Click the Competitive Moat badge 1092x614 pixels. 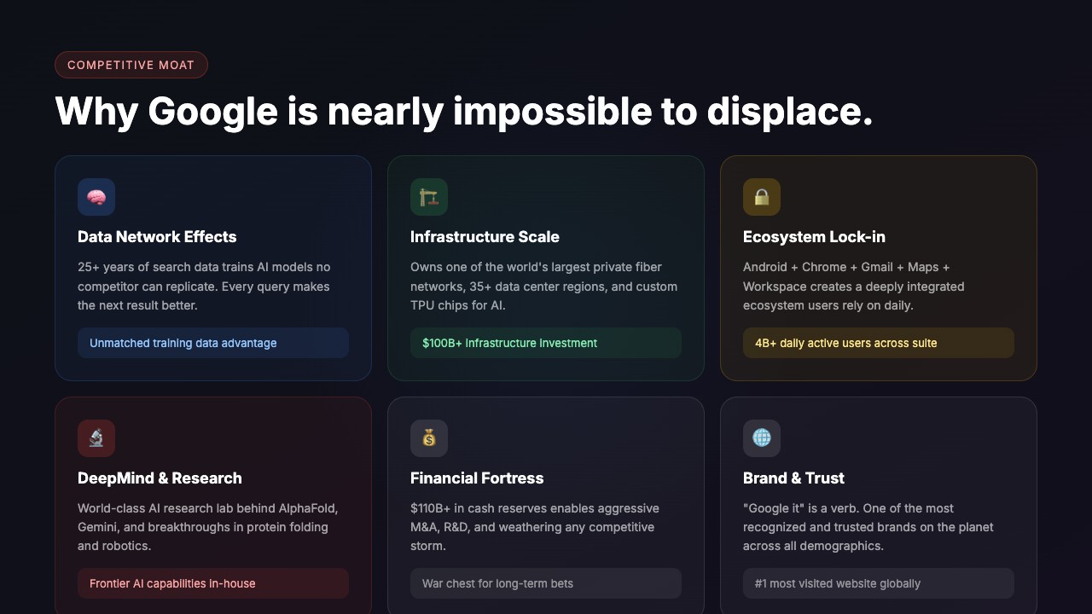[x=131, y=65]
